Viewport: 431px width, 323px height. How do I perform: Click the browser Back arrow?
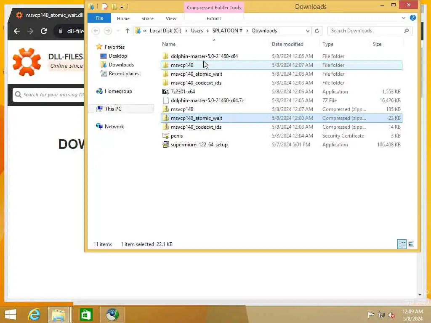coord(17,31)
